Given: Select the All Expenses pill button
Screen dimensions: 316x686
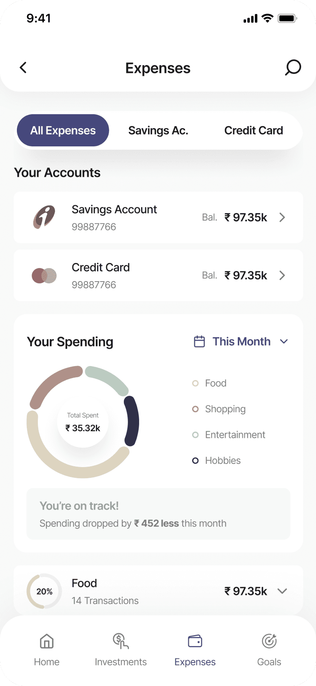Looking at the screenshot, I should click(63, 130).
